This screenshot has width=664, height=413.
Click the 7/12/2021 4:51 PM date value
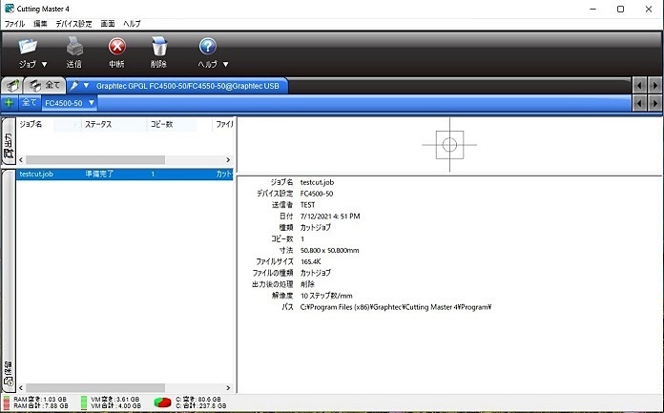pos(330,217)
